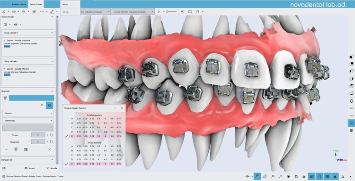The width and height of the screenshot is (355, 181).
Task: Reset the Torque value
Action: [52, 135]
